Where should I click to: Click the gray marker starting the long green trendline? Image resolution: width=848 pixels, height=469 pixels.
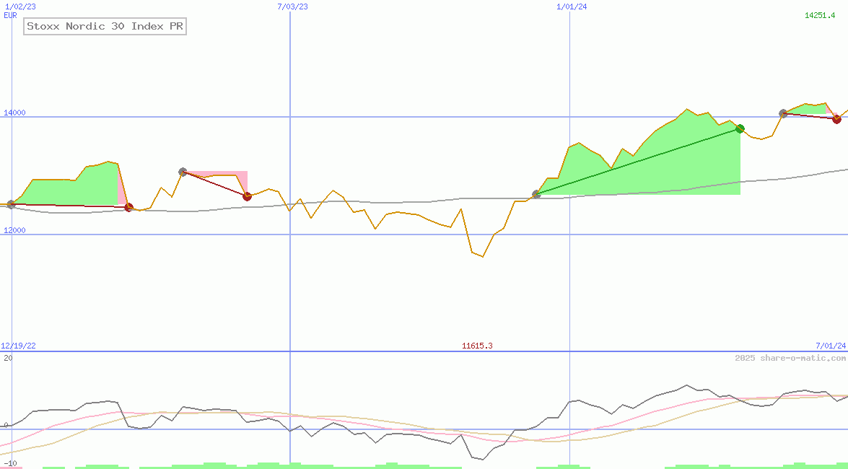536,193
